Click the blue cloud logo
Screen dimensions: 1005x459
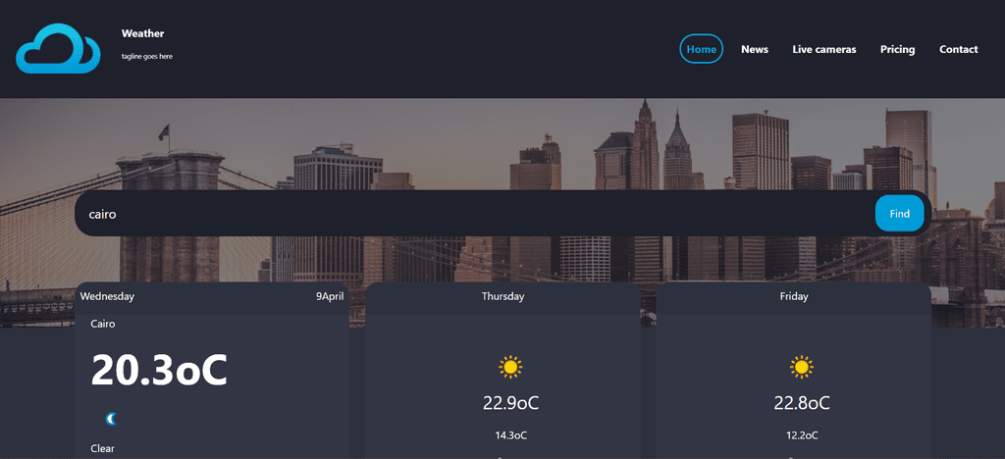point(58,49)
